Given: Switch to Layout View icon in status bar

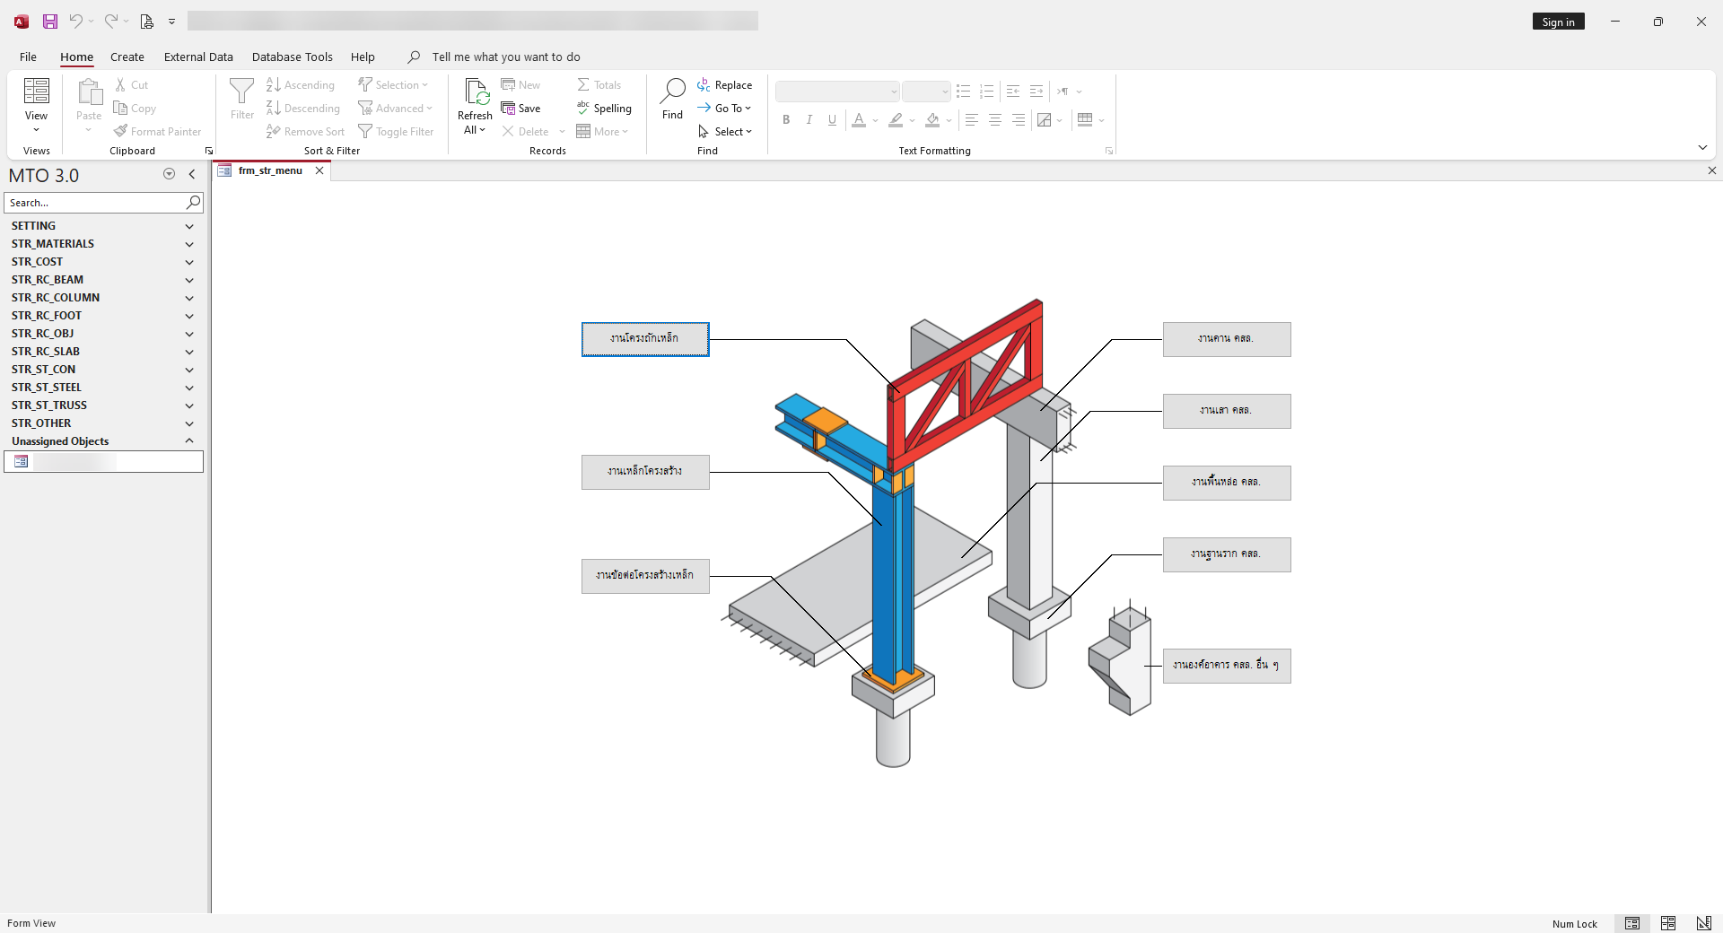Looking at the screenshot, I should click(1668, 923).
